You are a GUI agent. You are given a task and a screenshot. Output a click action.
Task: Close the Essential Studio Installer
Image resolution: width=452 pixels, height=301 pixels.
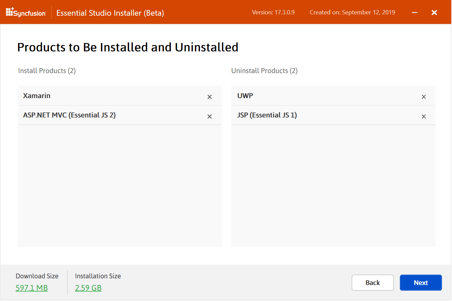(434, 13)
